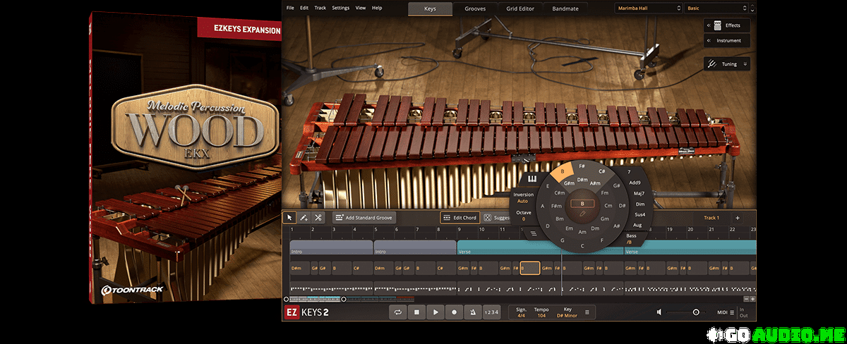Expand the Tuning panel
The height and width of the screenshot is (344, 847).
726,63
